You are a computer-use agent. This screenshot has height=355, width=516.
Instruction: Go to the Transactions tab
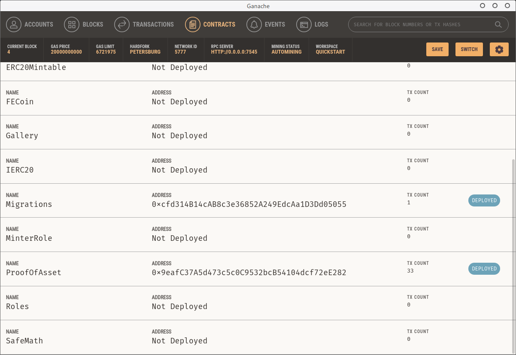[x=144, y=24]
